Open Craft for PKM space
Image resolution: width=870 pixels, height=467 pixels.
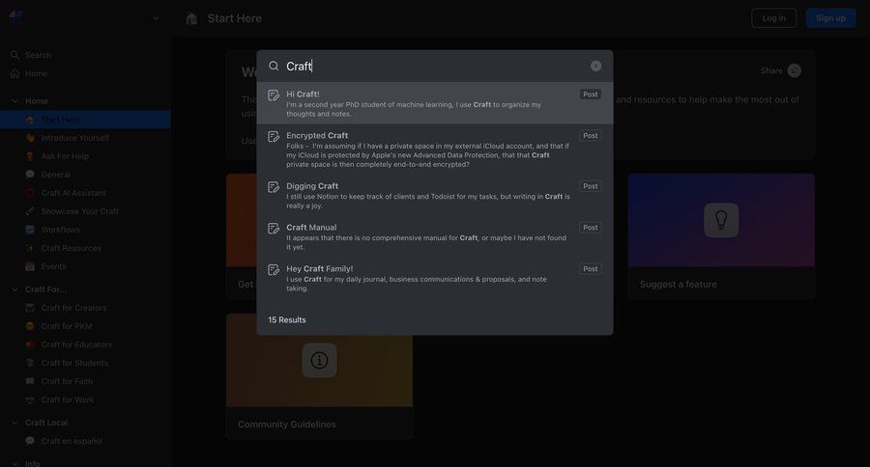tap(85, 326)
